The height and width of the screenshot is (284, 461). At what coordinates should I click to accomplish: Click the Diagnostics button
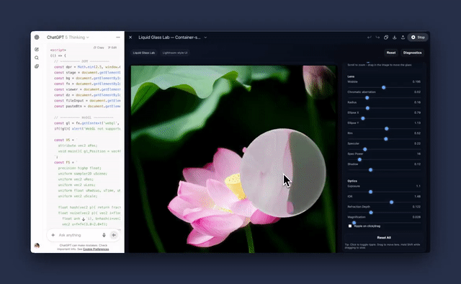pyautogui.click(x=413, y=53)
